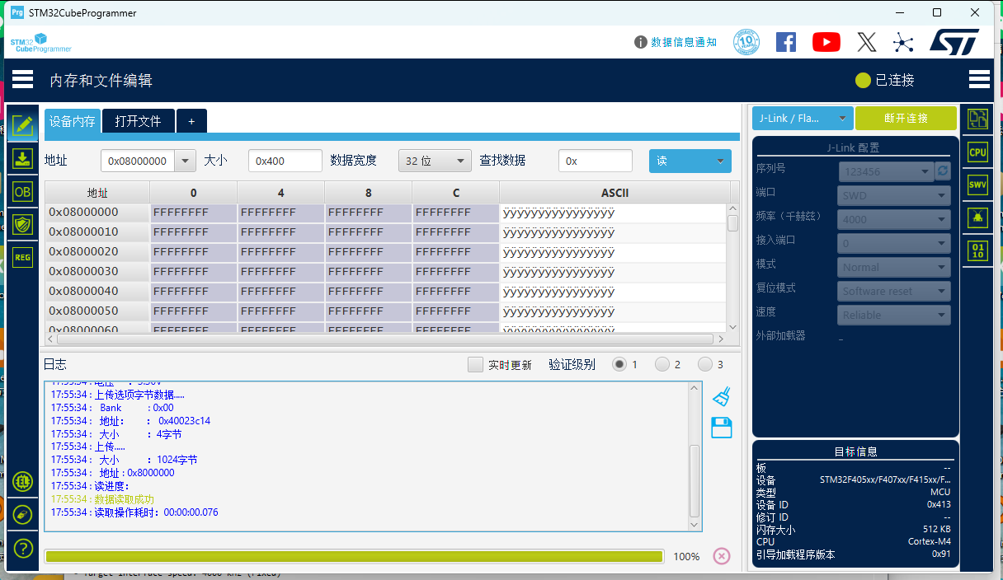Open the access port 0 dropdown
1003x580 pixels.
tap(894, 243)
